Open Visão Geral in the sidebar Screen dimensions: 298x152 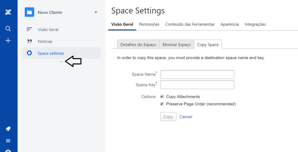click(x=48, y=30)
